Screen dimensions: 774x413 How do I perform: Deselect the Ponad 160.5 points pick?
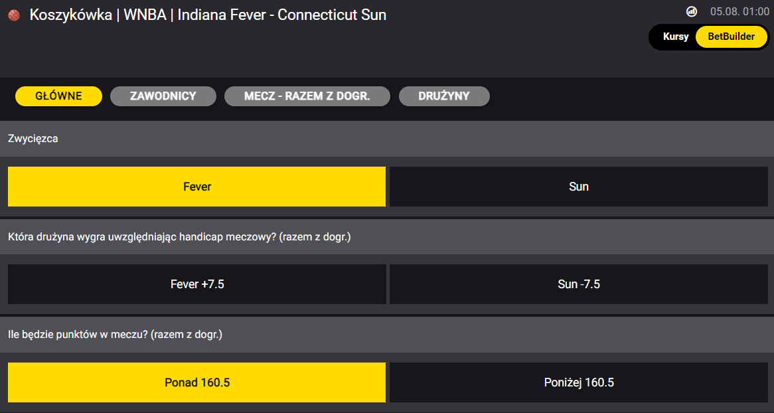(196, 382)
